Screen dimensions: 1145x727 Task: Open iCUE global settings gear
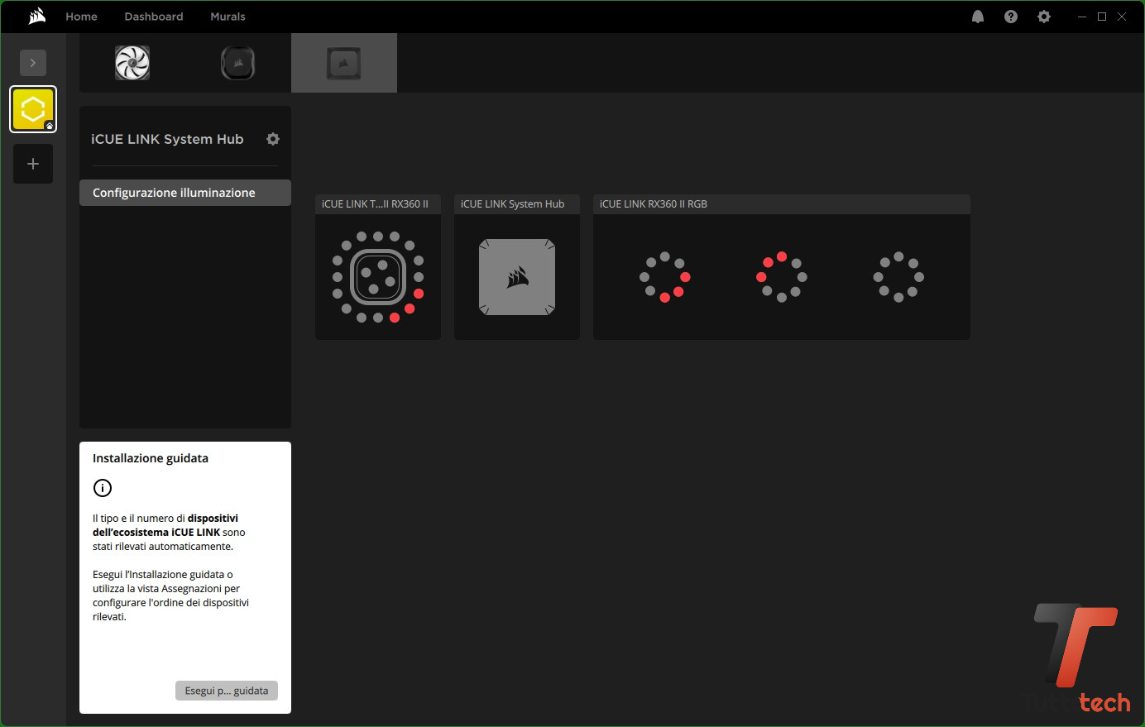click(1044, 17)
